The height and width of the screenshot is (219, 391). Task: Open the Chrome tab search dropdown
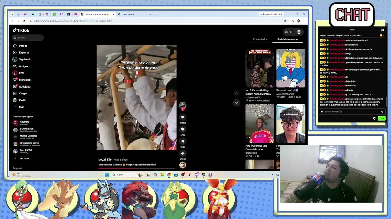[x=12, y=14]
